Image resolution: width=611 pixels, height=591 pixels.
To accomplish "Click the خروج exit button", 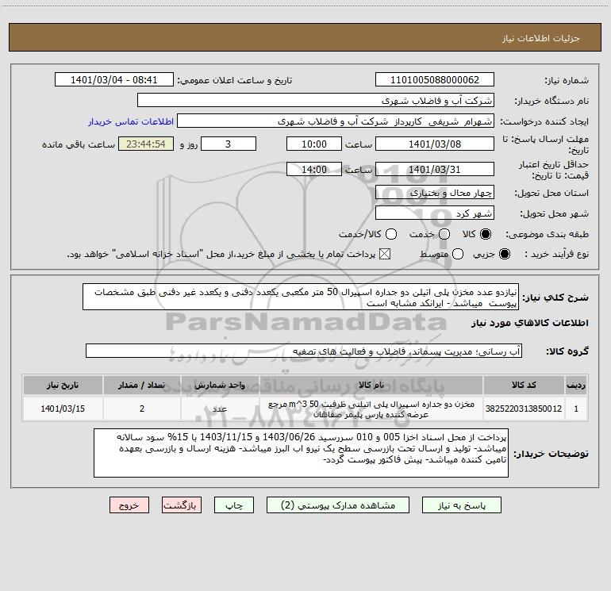I will point(129,505).
